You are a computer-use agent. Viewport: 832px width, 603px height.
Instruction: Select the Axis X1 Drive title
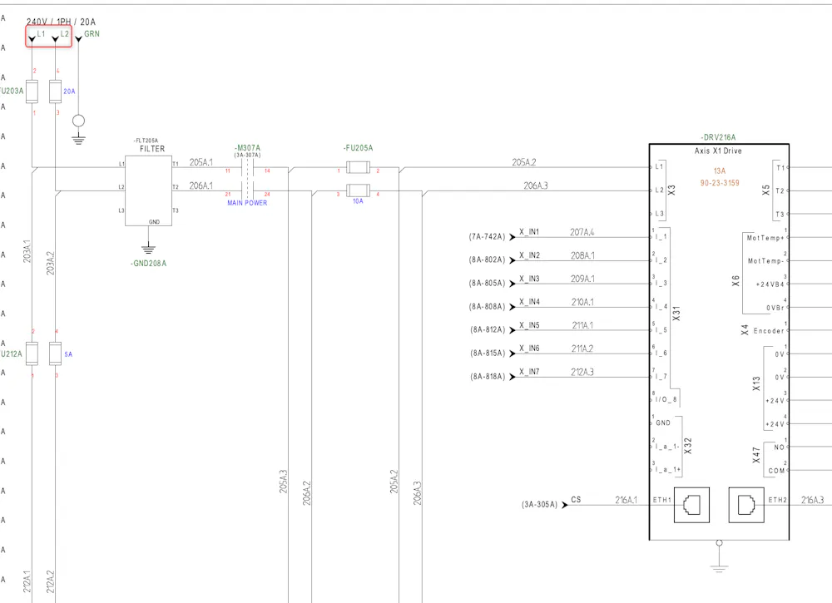[x=719, y=151]
